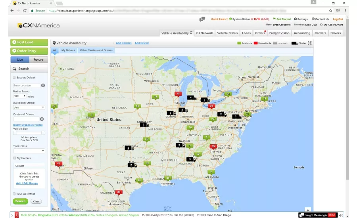The height and width of the screenshot is (218, 357).
Task: Open the fullscreen map expand icon
Action: click(x=310, y=43)
